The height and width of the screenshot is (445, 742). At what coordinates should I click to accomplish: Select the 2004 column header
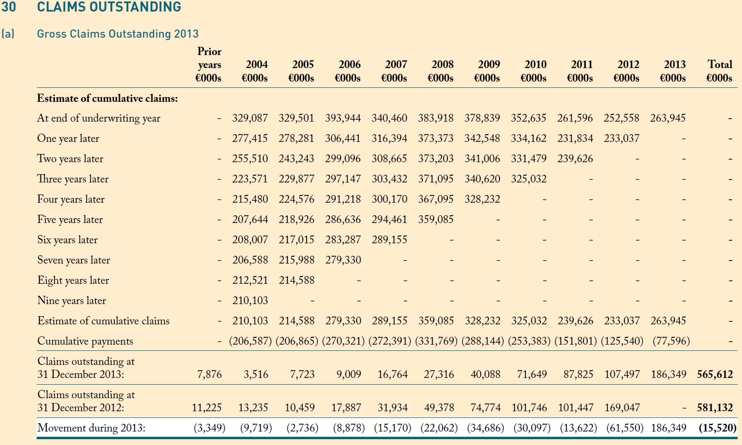(x=256, y=71)
